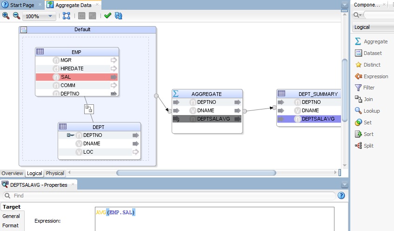Open the properties panel dropdown arrow
Viewport: 394px width, 231px height.
pyautogui.click(x=345, y=185)
